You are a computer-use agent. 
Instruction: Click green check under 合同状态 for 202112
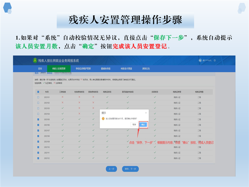point(155,158)
